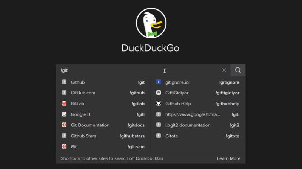
Task: Click the Git red diamond icon
Action: (x=64, y=146)
